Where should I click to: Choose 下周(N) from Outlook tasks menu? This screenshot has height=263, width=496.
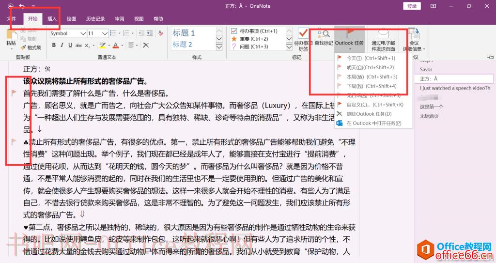pyautogui.click(x=373, y=86)
